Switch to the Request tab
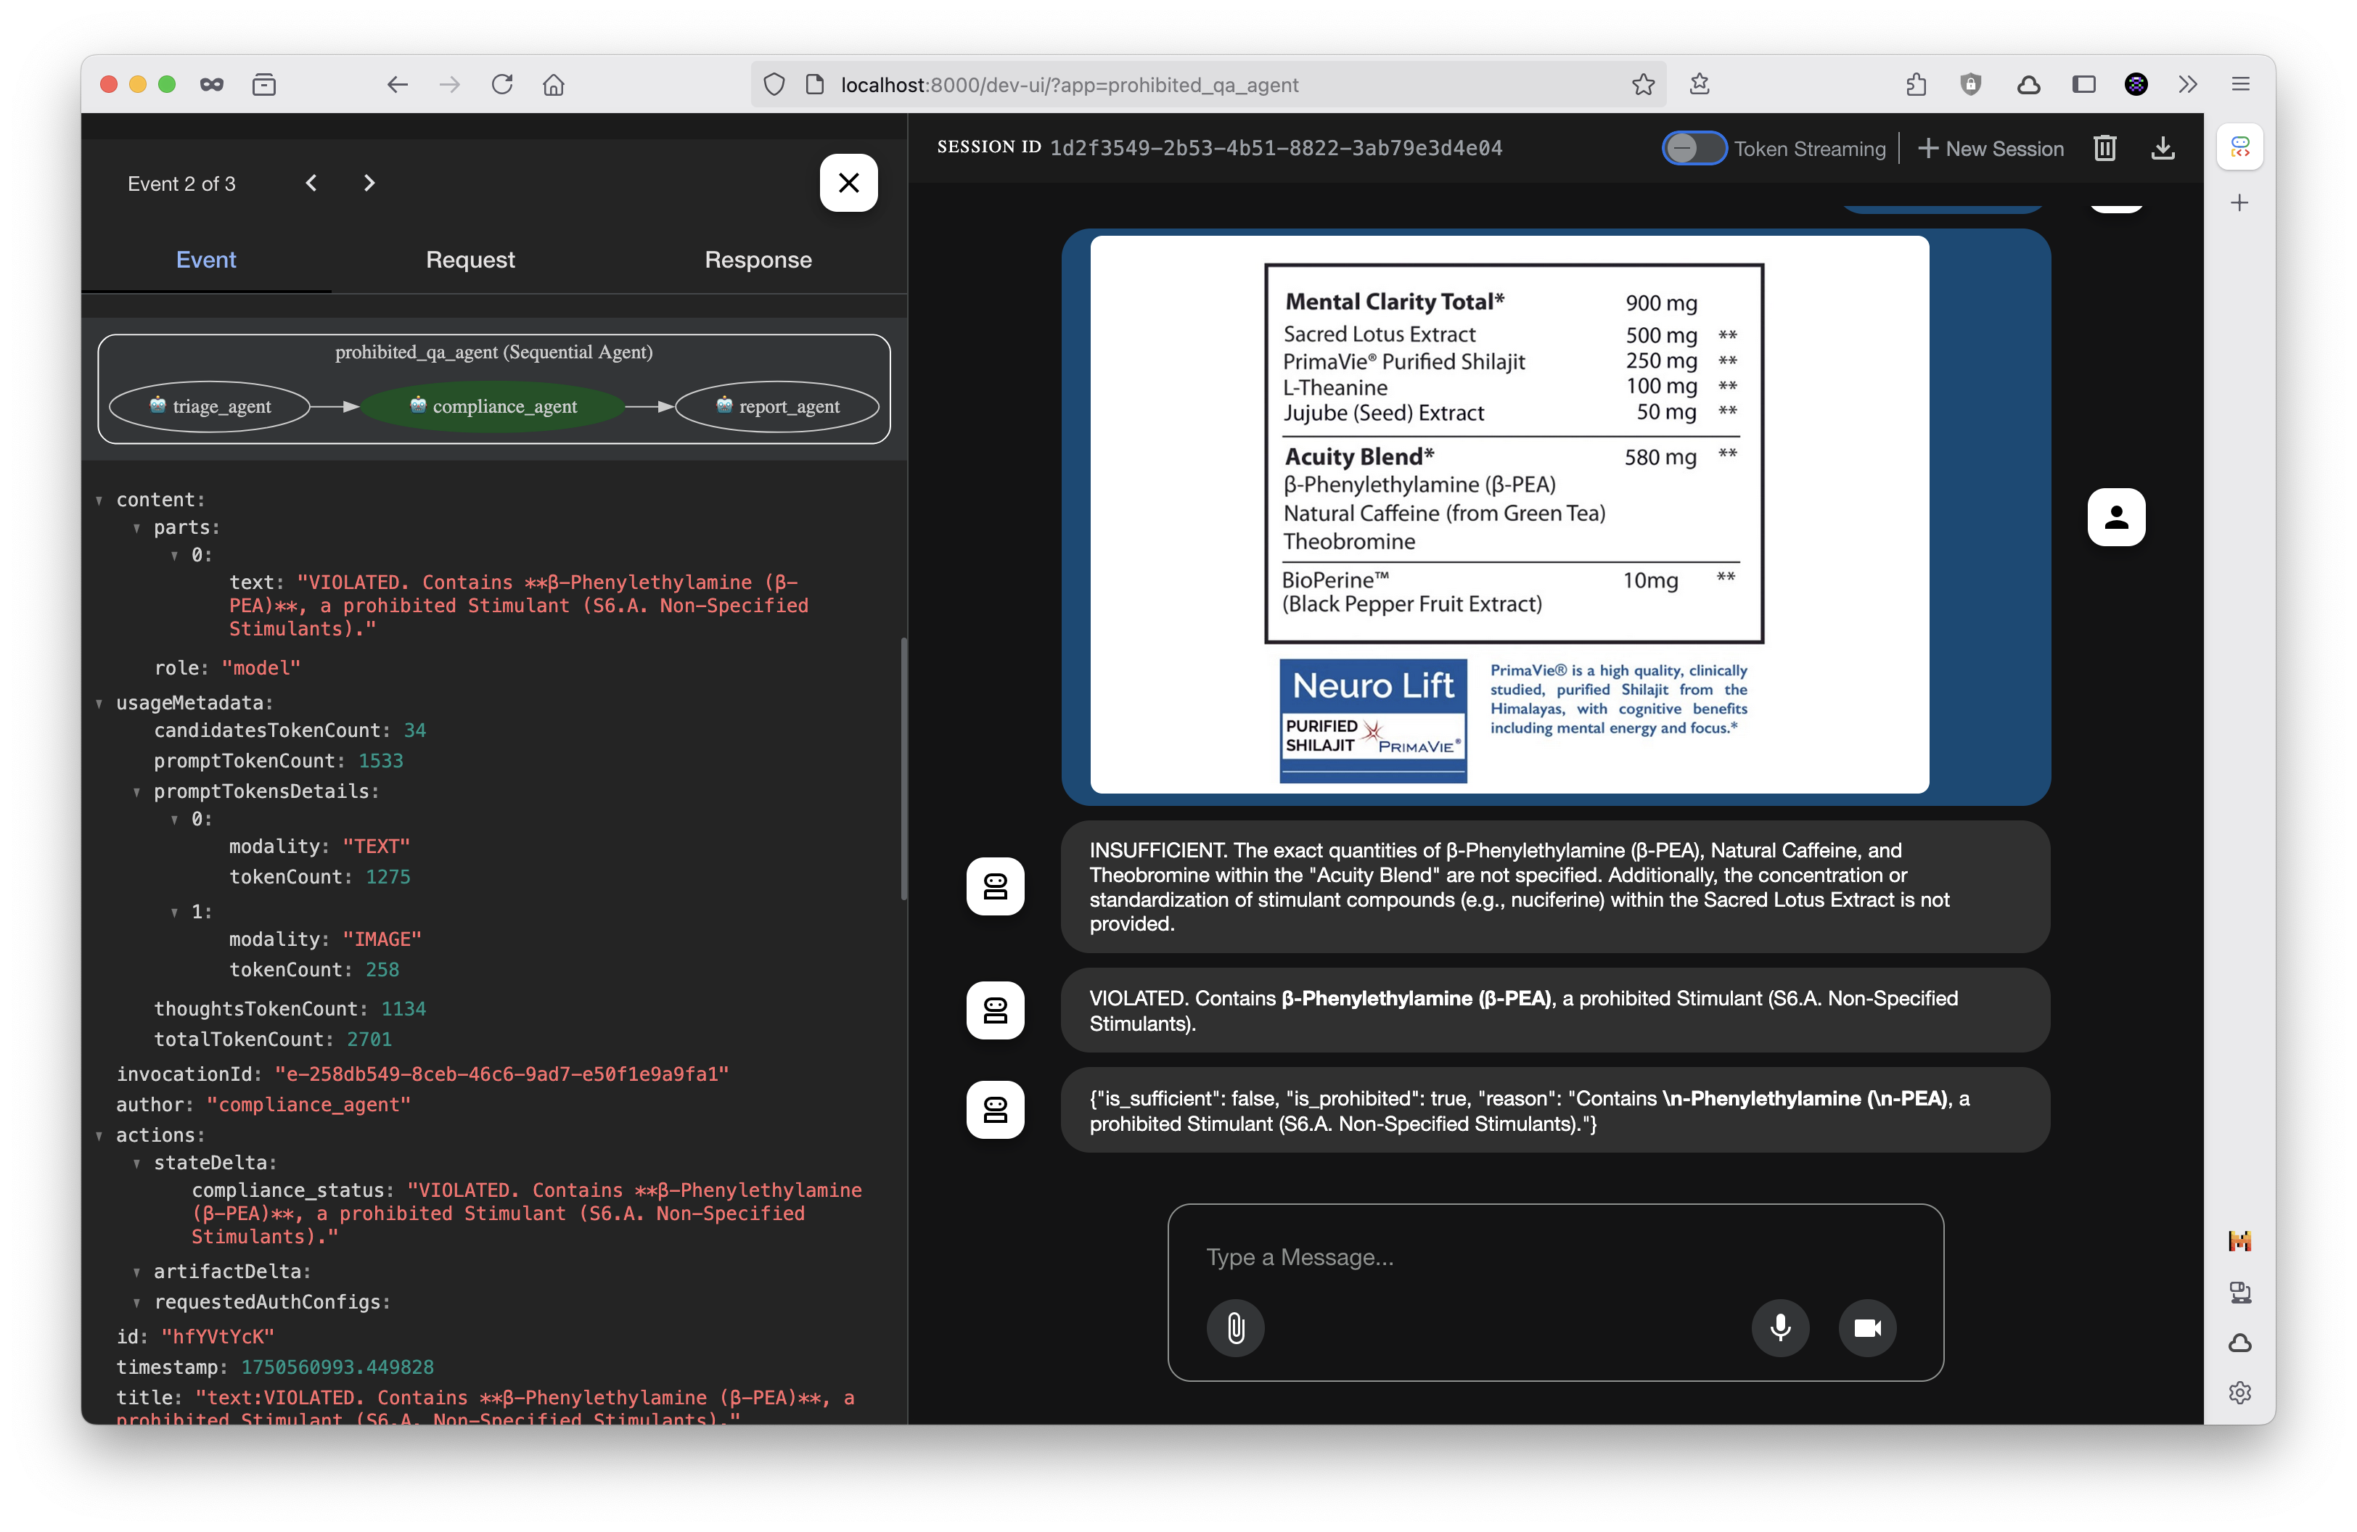 [470, 259]
